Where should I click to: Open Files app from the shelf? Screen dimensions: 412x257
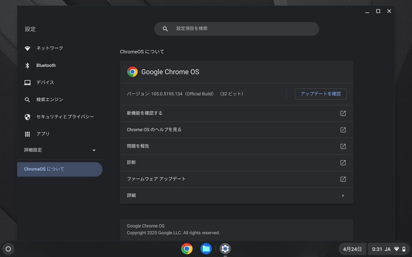coord(206,249)
